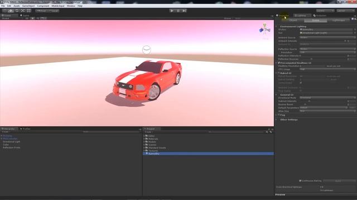357x200 pixels.
Task: Open the Layout dropdown
Action: pos(346,11)
